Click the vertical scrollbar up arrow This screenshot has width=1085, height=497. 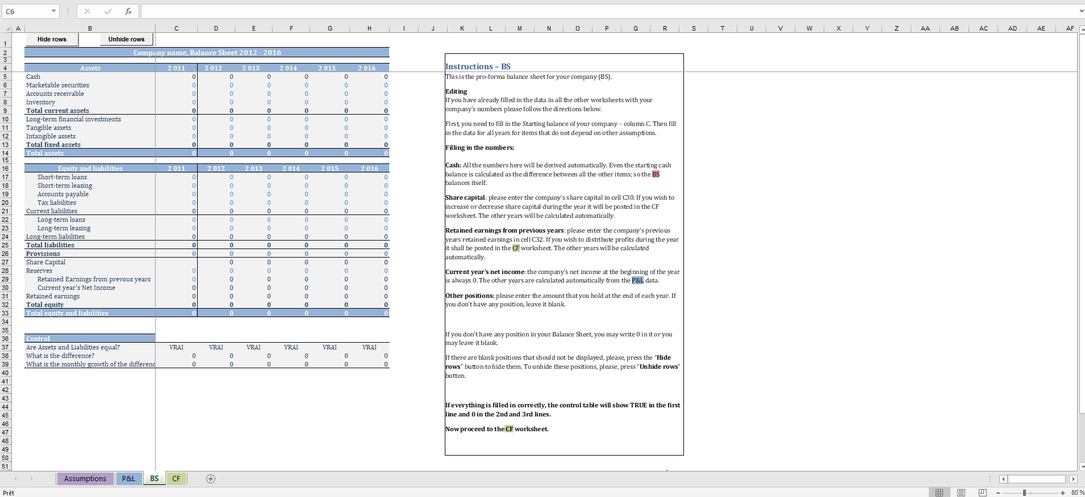(x=1082, y=29)
